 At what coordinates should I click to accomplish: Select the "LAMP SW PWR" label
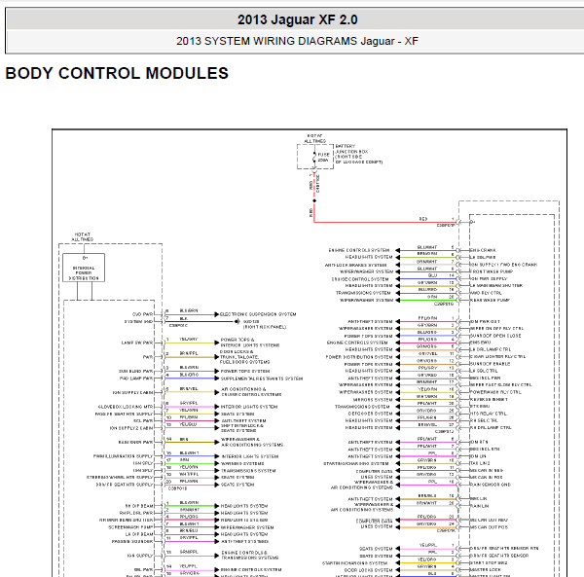tap(137, 343)
